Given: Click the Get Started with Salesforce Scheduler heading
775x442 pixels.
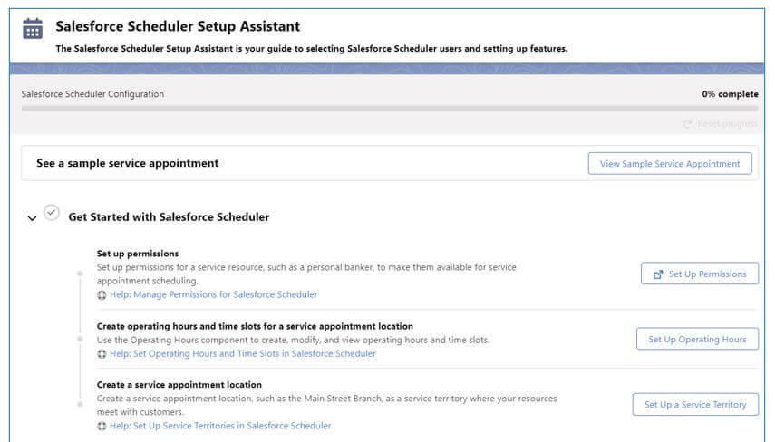Looking at the screenshot, I should 169,216.
